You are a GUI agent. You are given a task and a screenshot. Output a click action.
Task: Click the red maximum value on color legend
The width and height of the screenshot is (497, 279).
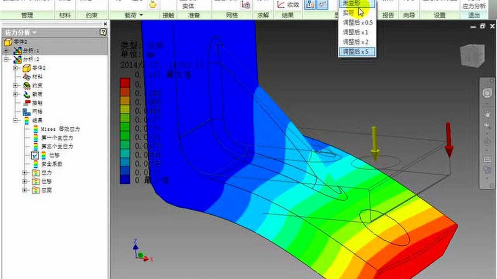click(125, 82)
